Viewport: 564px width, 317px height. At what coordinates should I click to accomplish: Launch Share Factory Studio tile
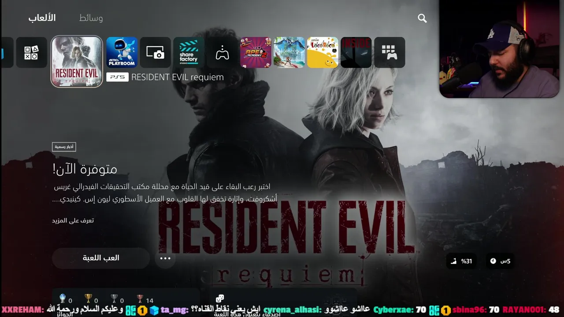pyautogui.click(x=189, y=52)
